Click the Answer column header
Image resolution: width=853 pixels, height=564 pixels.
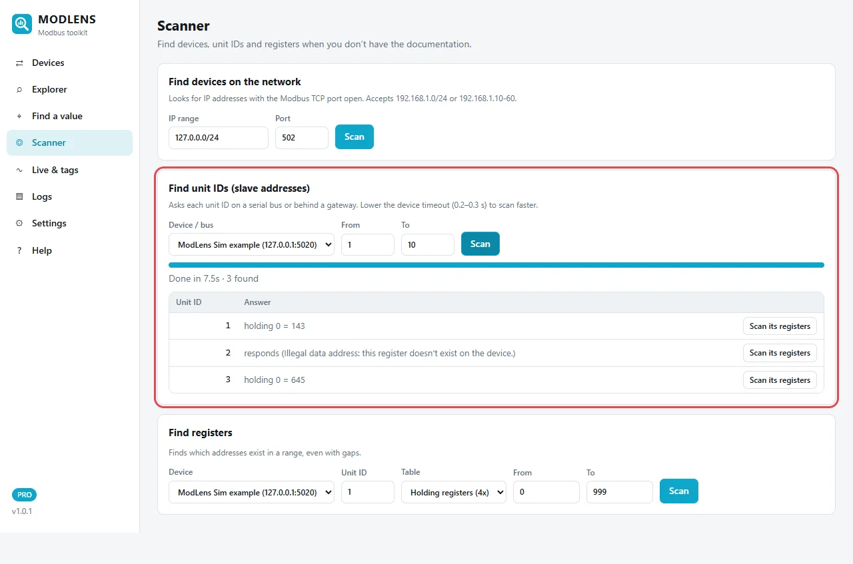[257, 302]
